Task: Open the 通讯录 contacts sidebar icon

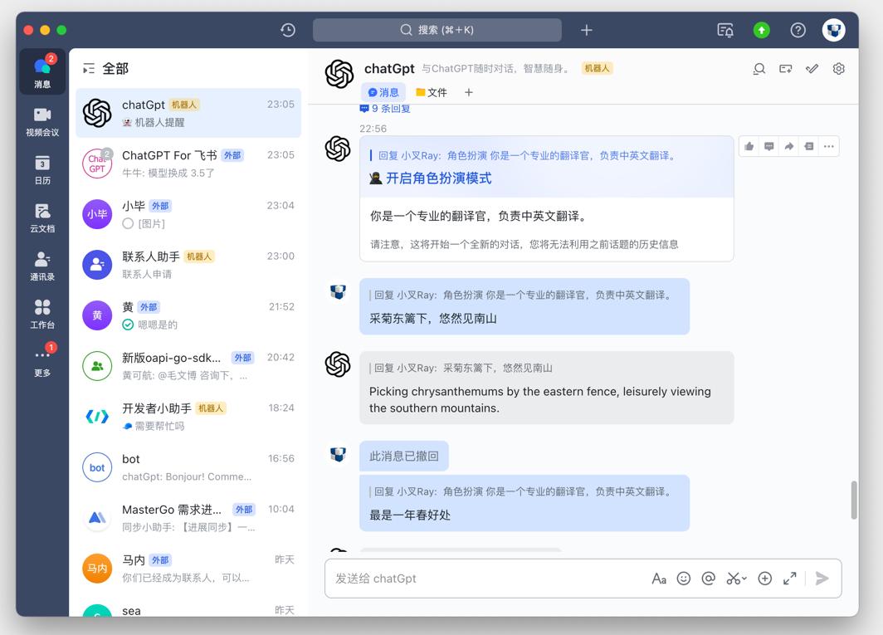Action: 42,266
